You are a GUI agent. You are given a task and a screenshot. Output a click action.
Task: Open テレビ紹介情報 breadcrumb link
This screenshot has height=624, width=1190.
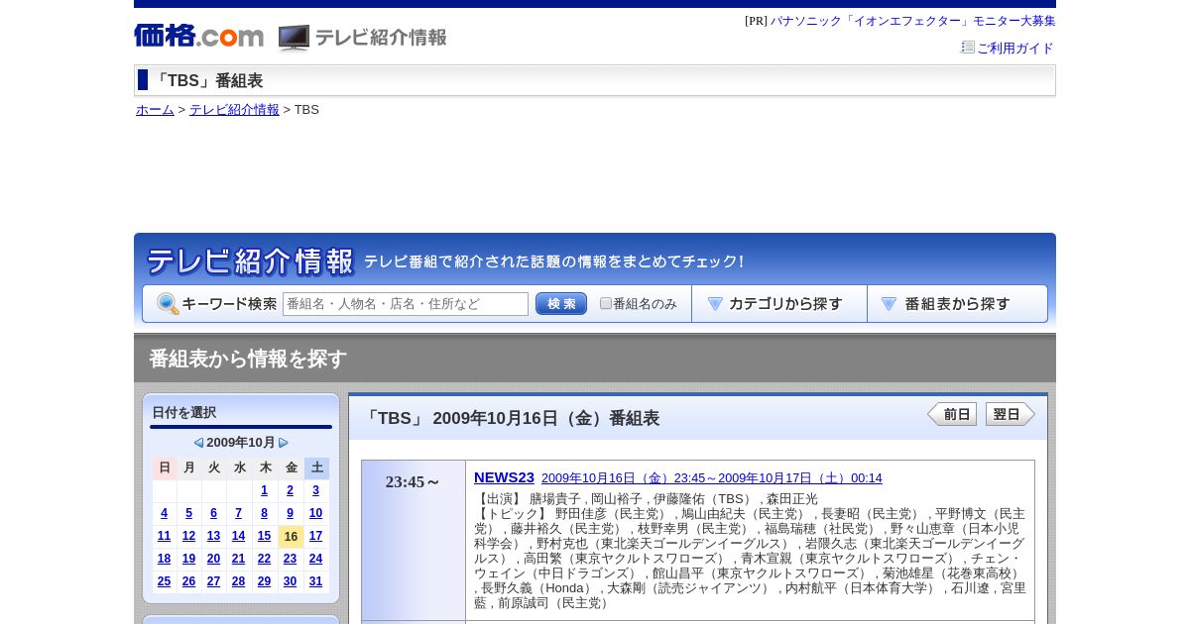[x=234, y=110]
